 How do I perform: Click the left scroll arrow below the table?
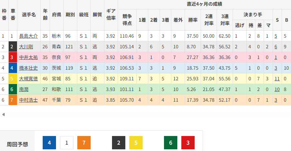[x=3, y=115]
